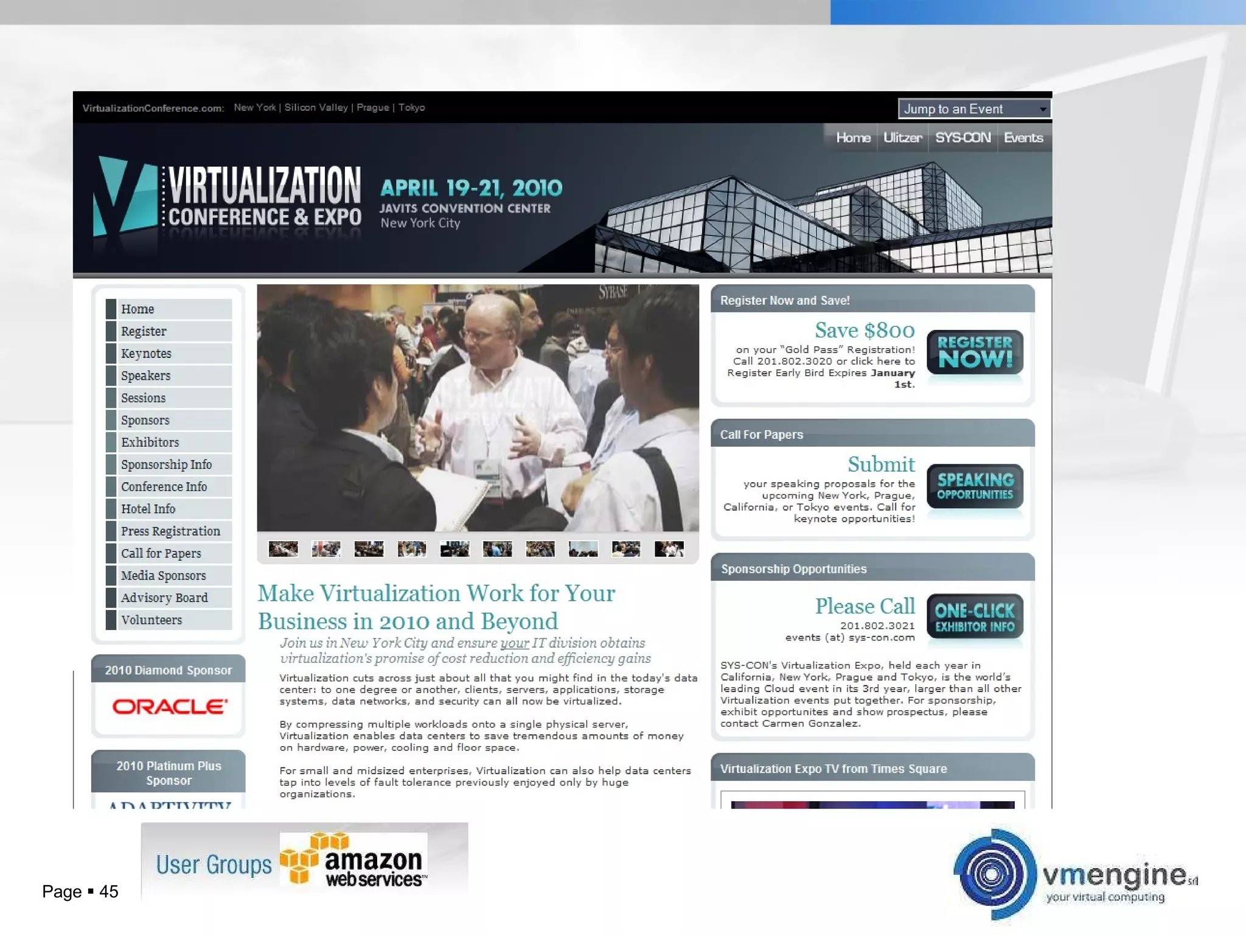Select the first photo thumbnail in gallery

pyautogui.click(x=284, y=549)
